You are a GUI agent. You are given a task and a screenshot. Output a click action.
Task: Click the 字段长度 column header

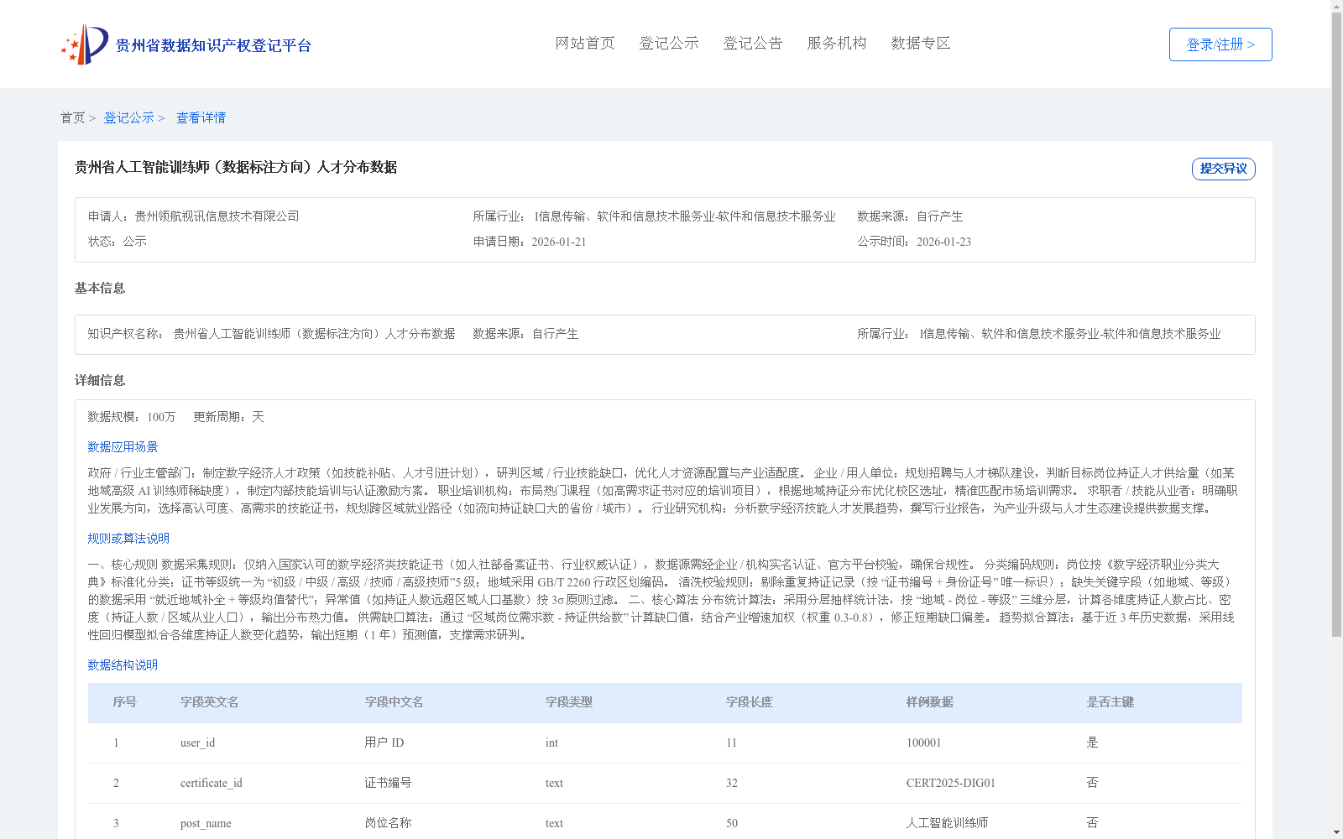tap(750, 702)
